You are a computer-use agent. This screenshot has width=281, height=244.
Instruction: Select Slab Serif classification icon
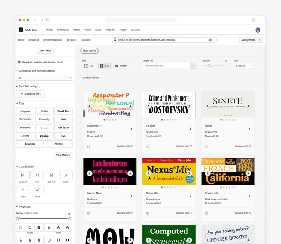point(51,175)
